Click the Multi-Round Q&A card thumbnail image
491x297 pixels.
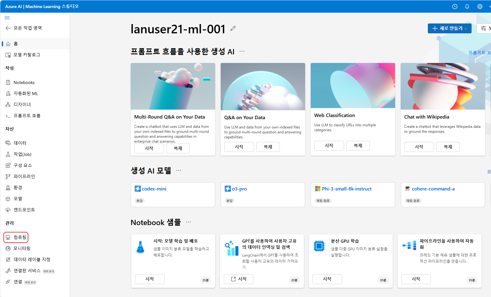click(173, 86)
